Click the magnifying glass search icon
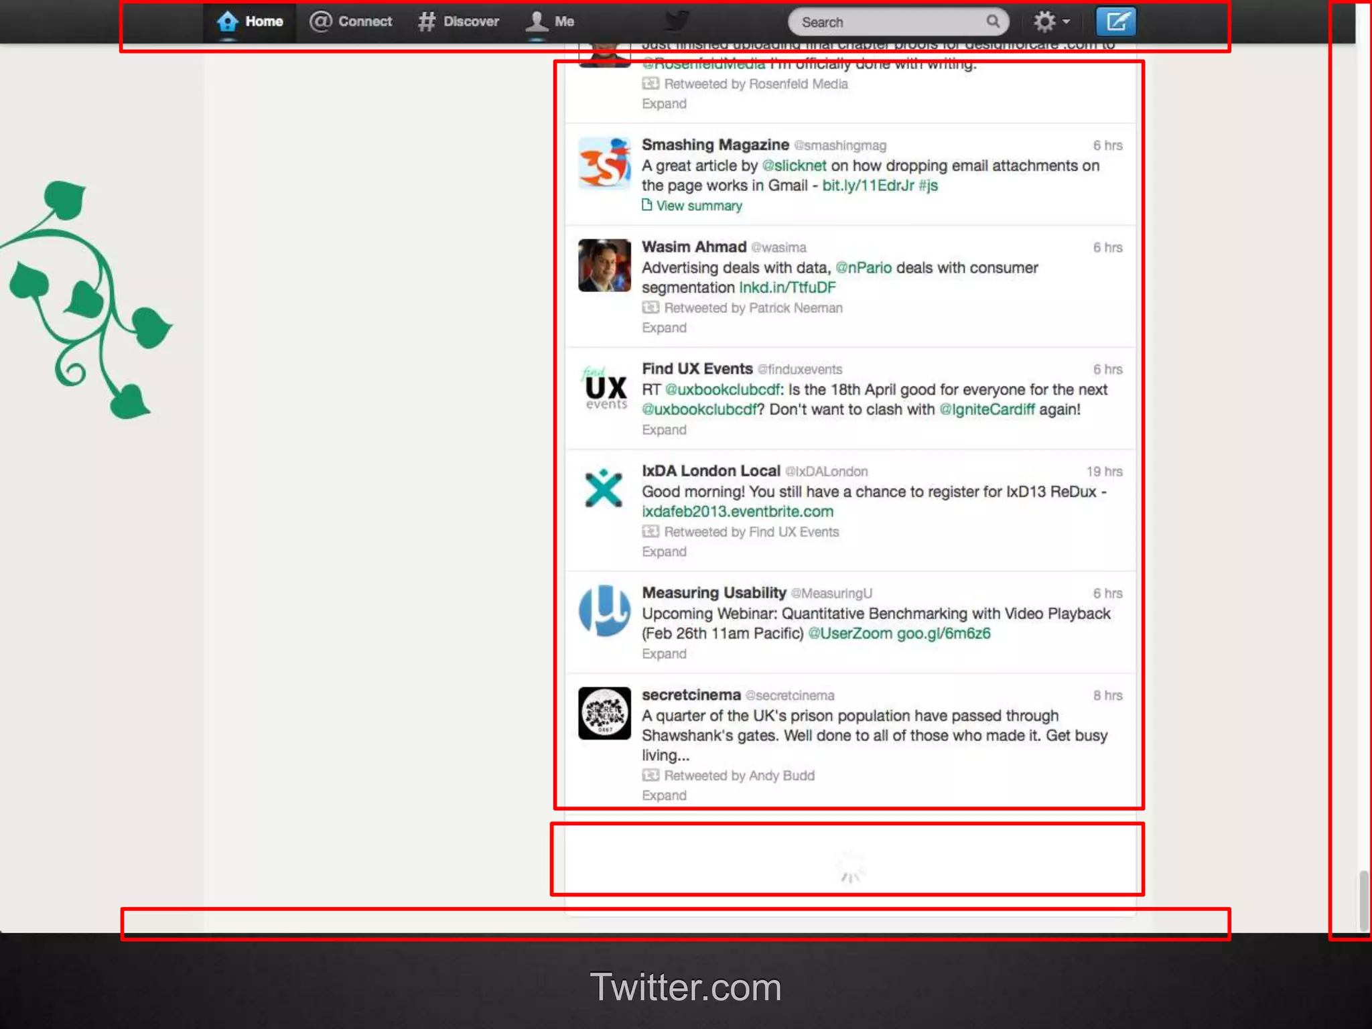 click(993, 21)
